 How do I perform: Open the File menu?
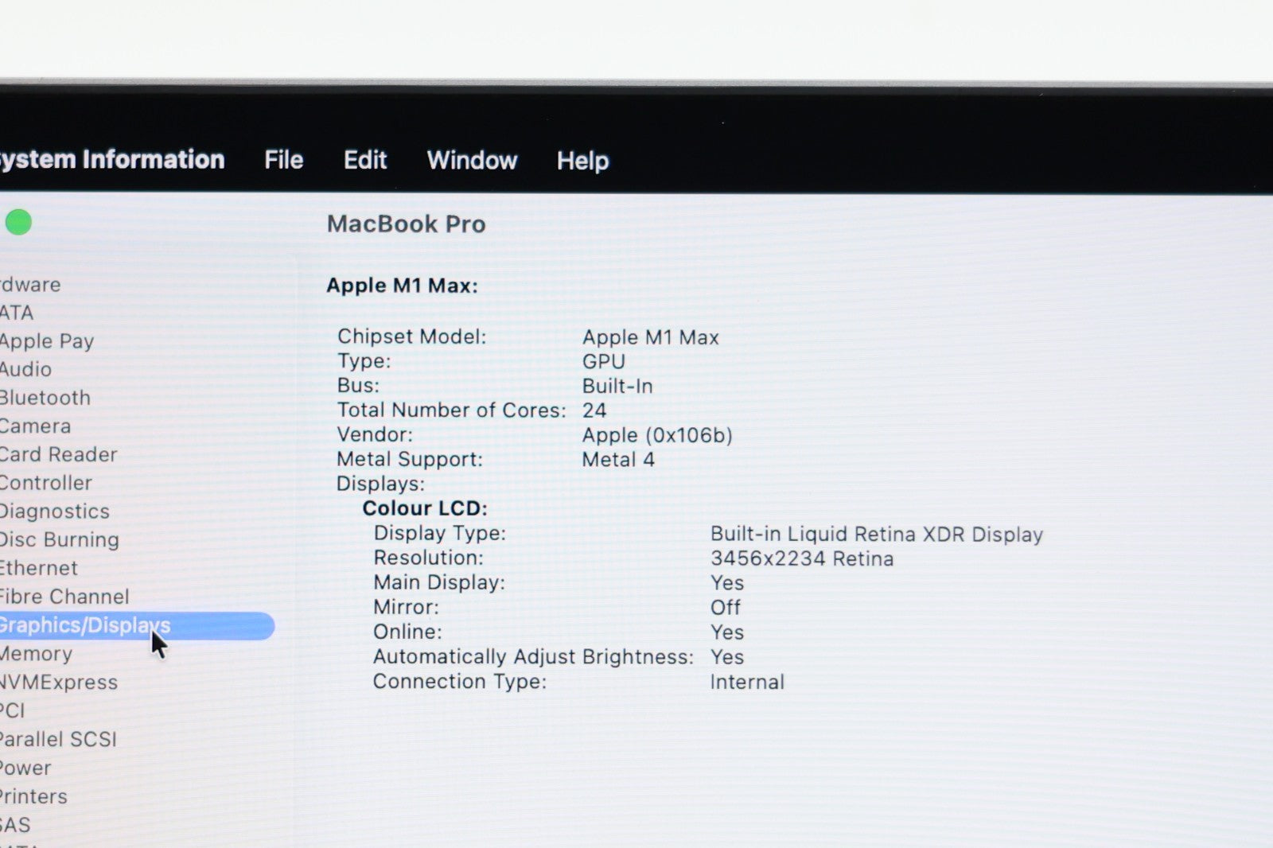click(283, 160)
